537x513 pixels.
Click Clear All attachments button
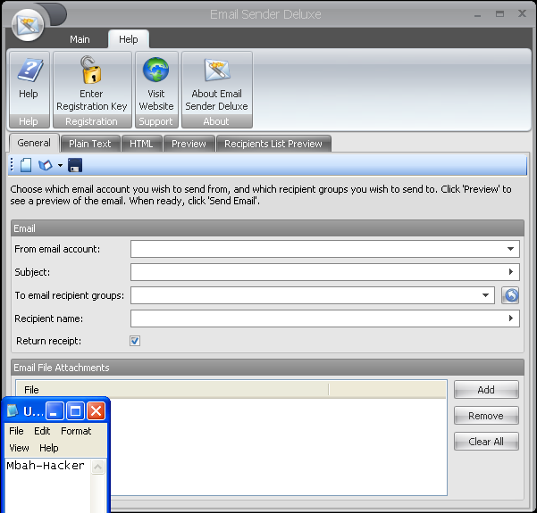(486, 442)
